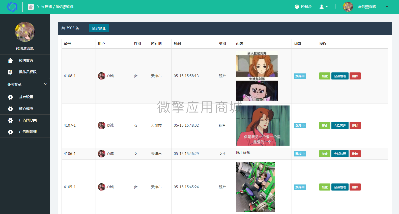Click the 微信漂流瓶 name under sidebar avatar
This screenshot has width=399, height=214.
point(25,48)
